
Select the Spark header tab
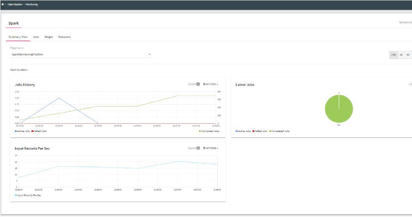click(14, 23)
